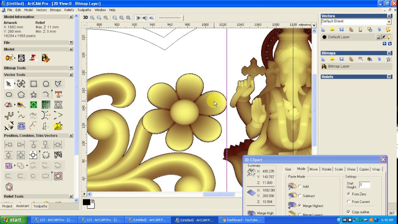Move Default Layer up with the blue arrow

coord(385,44)
